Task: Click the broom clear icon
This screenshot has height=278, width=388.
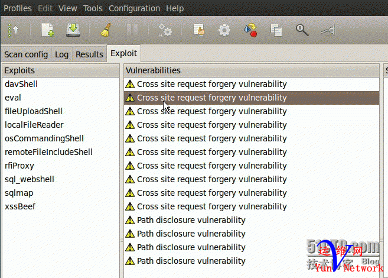Action: (x=105, y=30)
